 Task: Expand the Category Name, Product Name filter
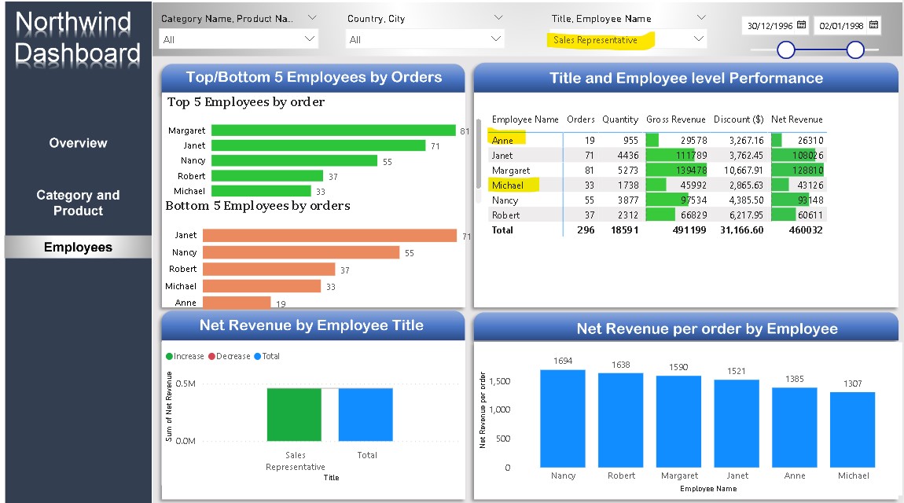click(x=311, y=17)
